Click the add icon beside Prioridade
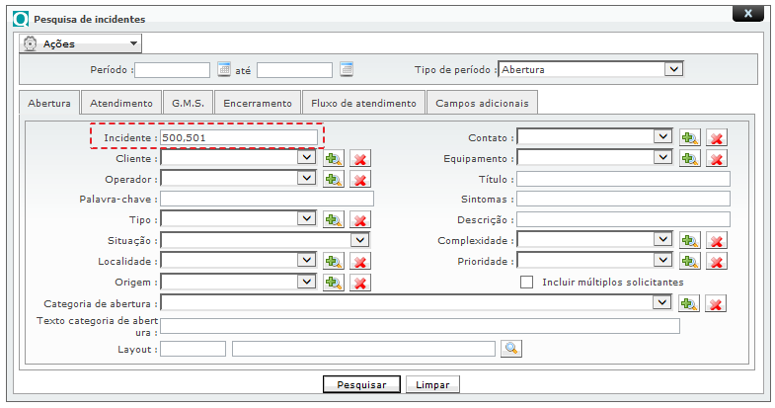The height and width of the screenshot is (408, 775). [690, 262]
